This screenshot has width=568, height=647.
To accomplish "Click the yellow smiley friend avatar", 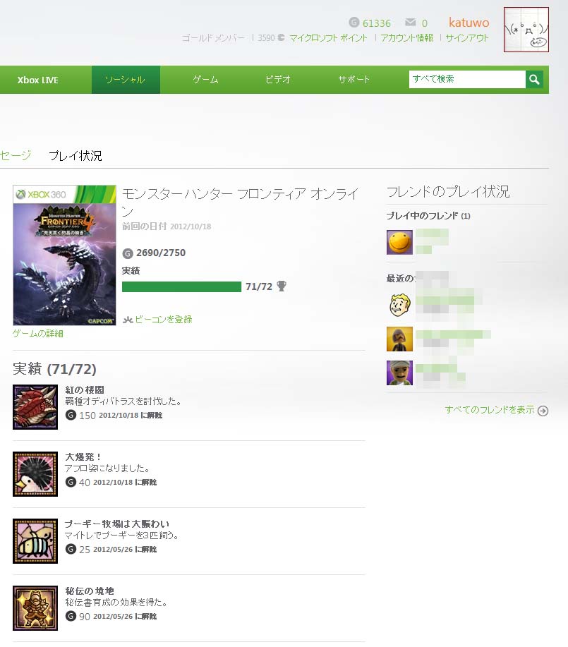I will (x=399, y=242).
